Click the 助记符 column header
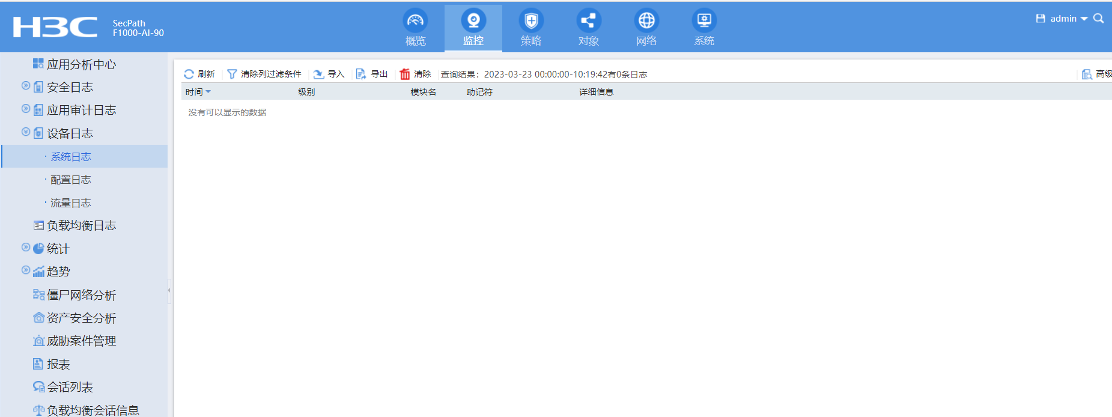The width and height of the screenshot is (1112, 417). (x=479, y=92)
